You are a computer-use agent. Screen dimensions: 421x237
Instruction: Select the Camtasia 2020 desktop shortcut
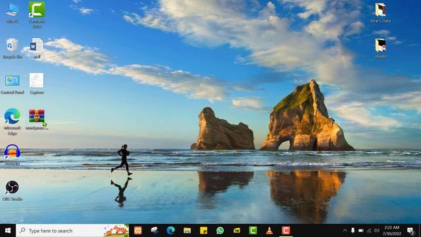point(37,14)
